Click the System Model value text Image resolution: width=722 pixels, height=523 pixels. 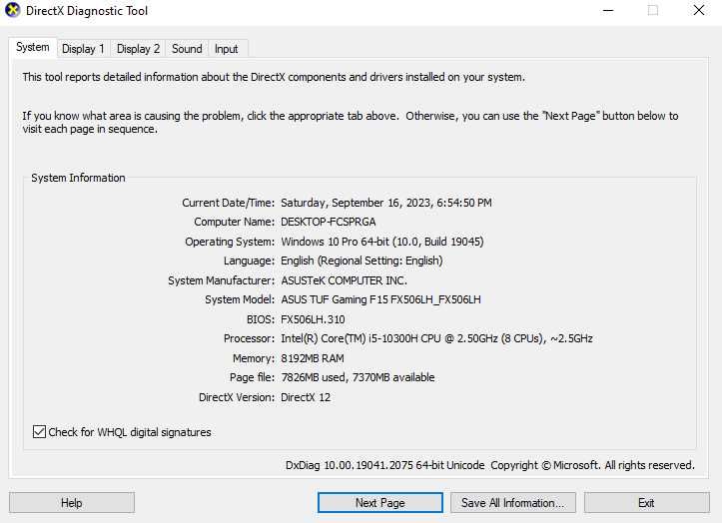click(380, 299)
